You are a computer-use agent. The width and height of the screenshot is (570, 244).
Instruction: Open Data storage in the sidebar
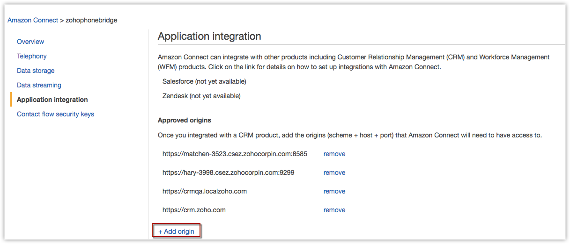36,71
